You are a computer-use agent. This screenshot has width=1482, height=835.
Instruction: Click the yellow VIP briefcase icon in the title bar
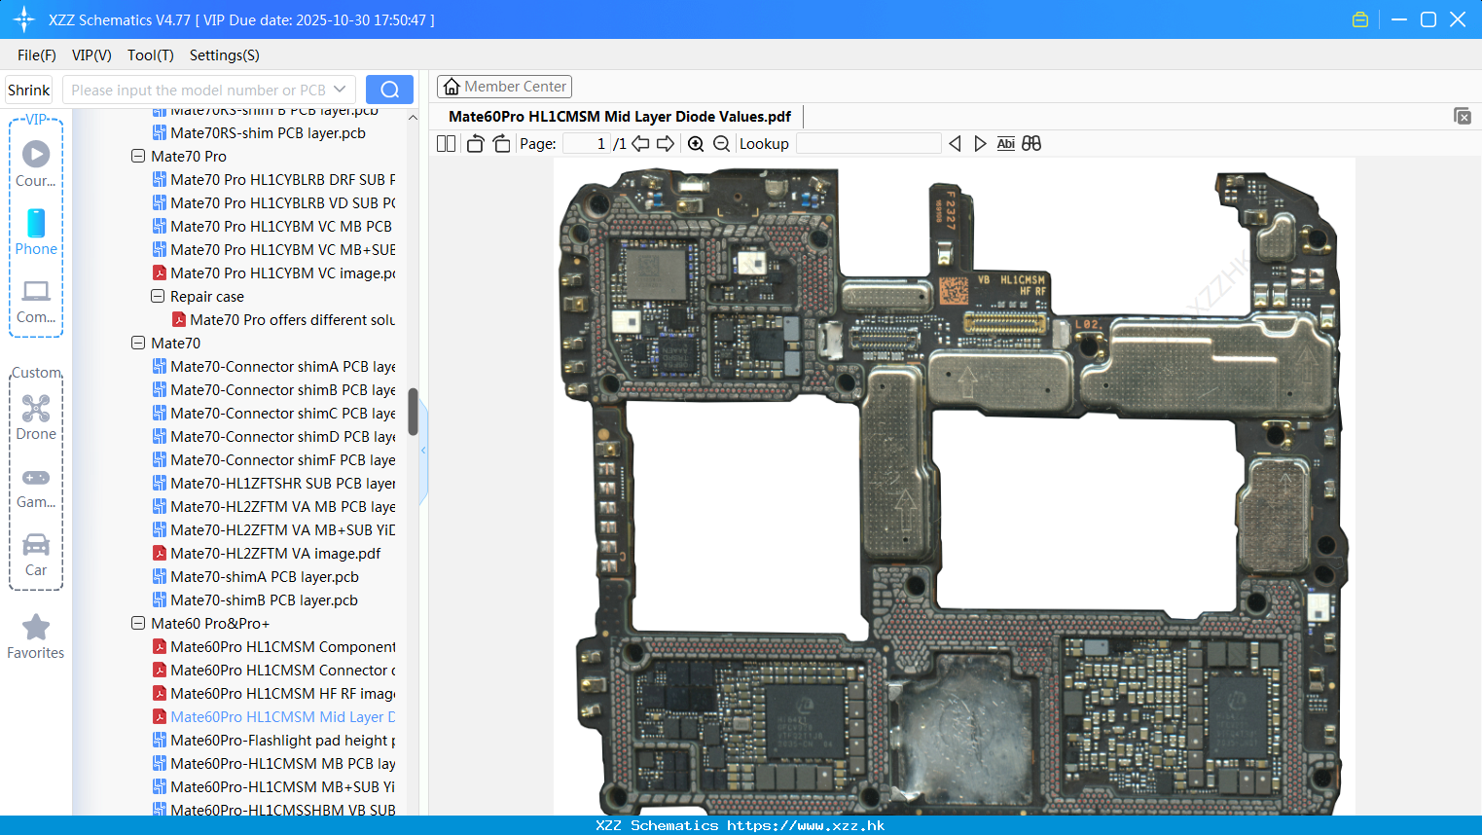(x=1360, y=19)
